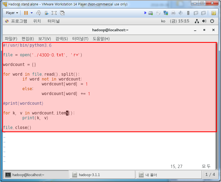Click the file.close() line
The image size is (221, 182).
click(17, 128)
